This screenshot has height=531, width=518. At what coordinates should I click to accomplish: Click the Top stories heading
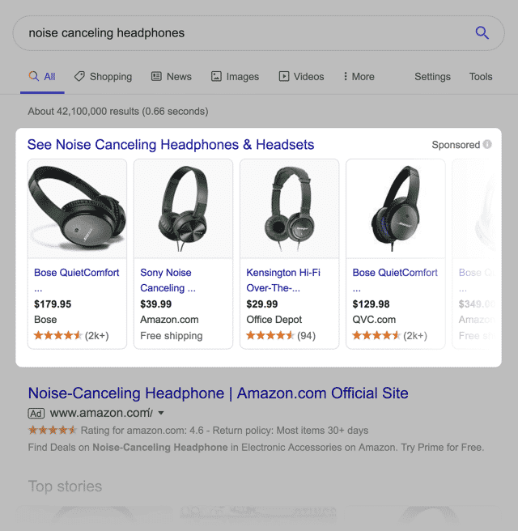click(65, 486)
